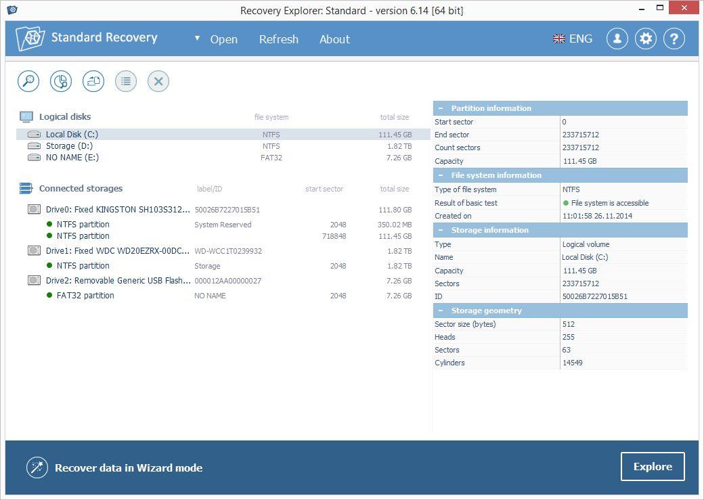Select Local Disk (C:) row
Viewport: 704px width, 500px height.
point(223,134)
